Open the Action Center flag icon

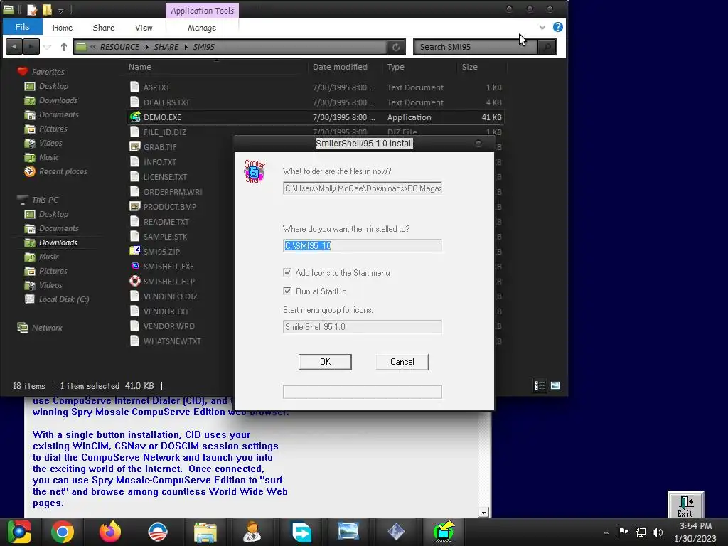coord(623,532)
